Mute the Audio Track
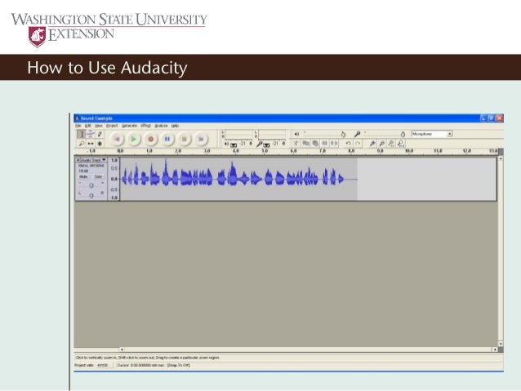 coord(83,177)
